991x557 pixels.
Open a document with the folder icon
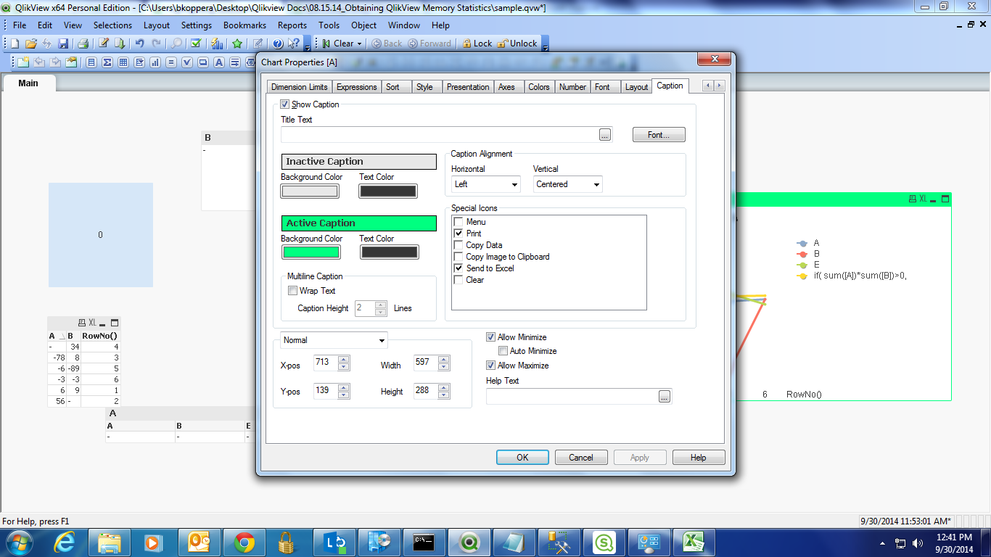click(x=30, y=44)
